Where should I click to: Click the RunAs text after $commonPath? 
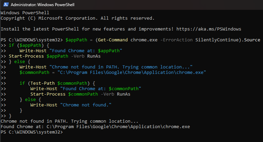[x=124, y=94]
